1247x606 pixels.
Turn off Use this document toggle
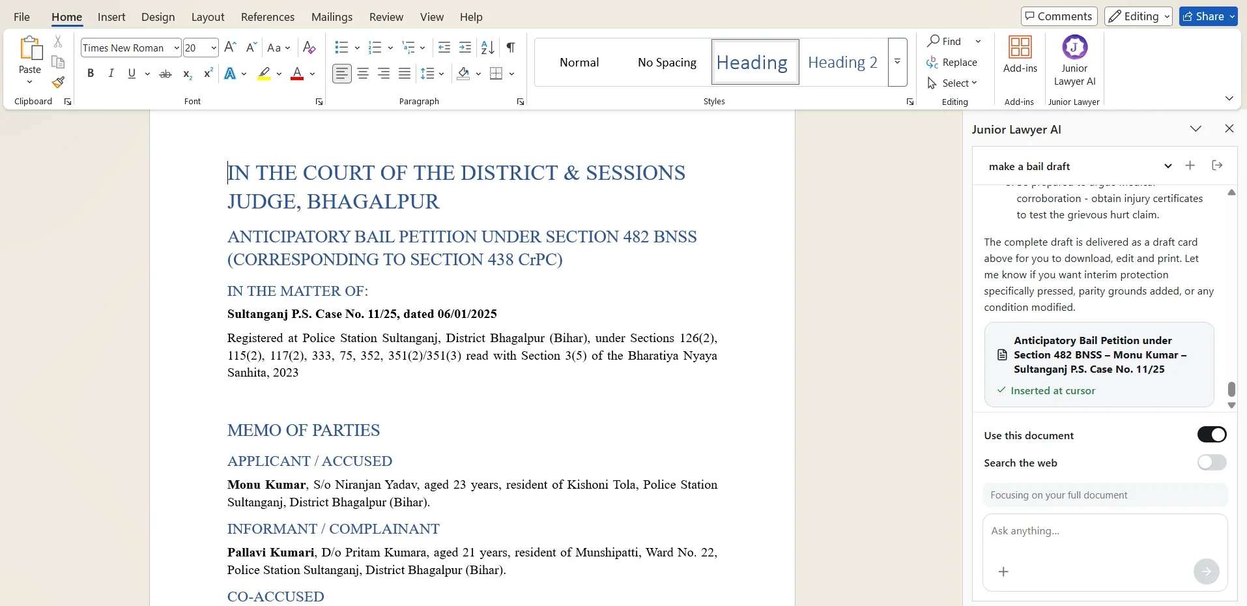click(x=1212, y=435)
